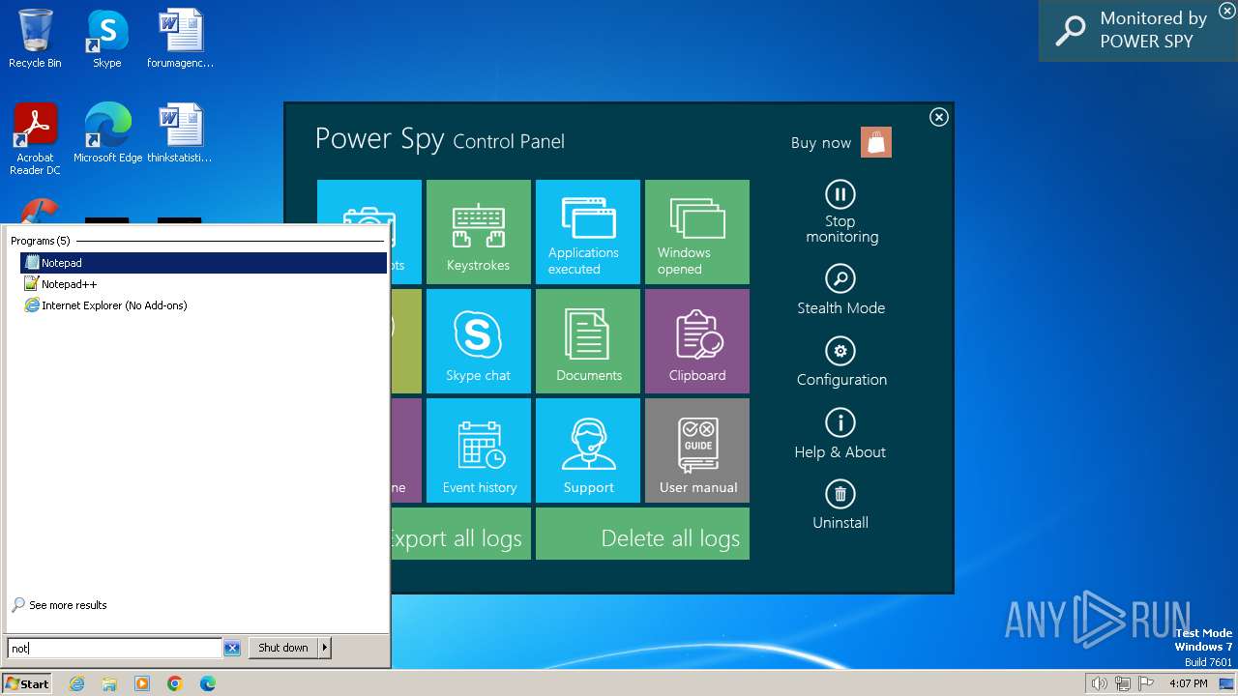The image size is (1238, 696).
Task: Open Microsoft Edge from taskbar
Action: (207, 683)
